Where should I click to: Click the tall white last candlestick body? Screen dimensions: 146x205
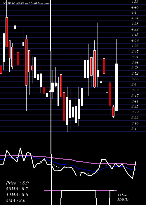[x=117, y=87]
